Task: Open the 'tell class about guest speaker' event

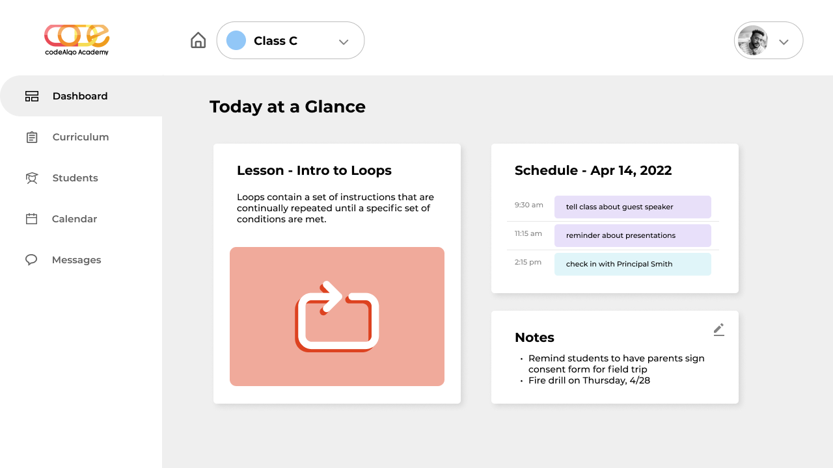Action: tap(633, 207)
